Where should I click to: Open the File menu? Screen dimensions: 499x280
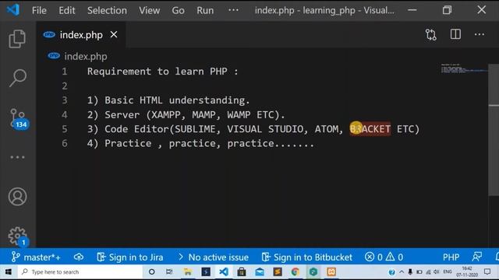click(39, 10)
